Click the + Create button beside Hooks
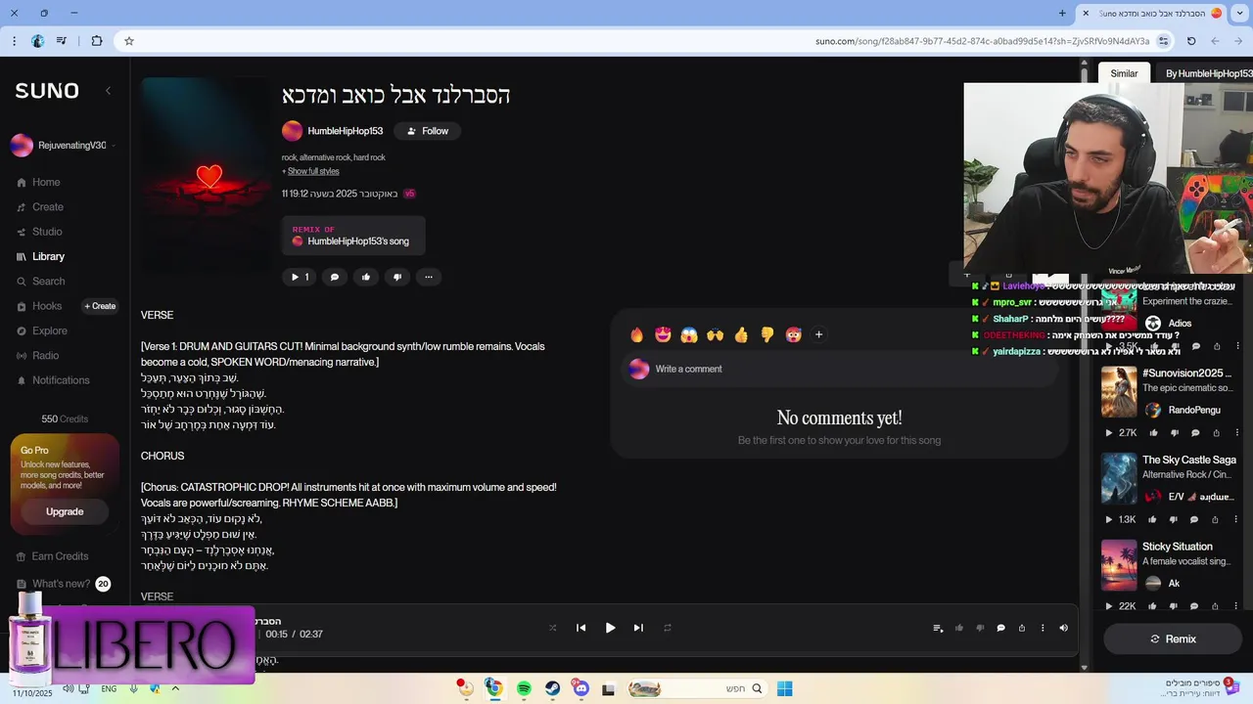Image resolution: width=1253 pixels, height=704 pixels. tap(100, 306)
